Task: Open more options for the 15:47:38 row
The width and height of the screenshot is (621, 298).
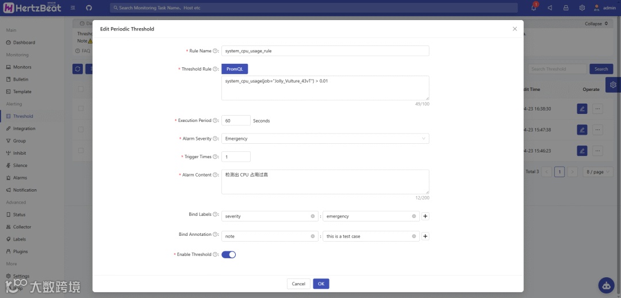Action: pos(597,129)
